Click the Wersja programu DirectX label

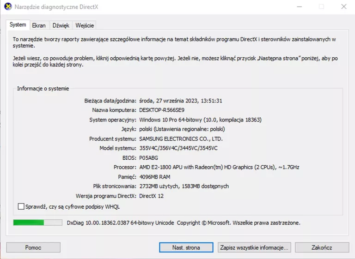tap(106, 196)
